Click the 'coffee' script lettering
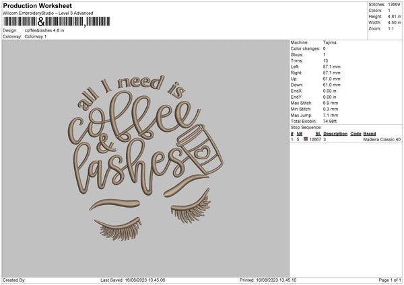Viewport: 404px width, 285px height. point(134,118)
